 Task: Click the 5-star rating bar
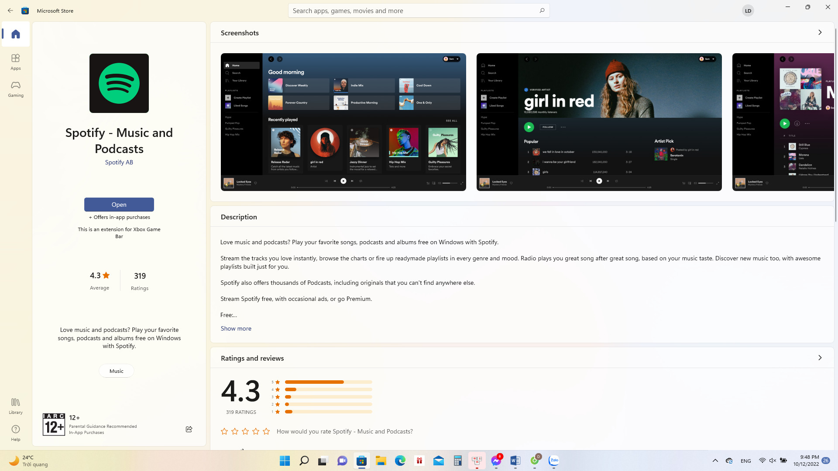click(328, 382)
